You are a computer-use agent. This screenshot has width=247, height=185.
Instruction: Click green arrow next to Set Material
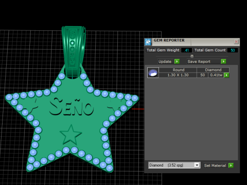[x=231, y=165]
